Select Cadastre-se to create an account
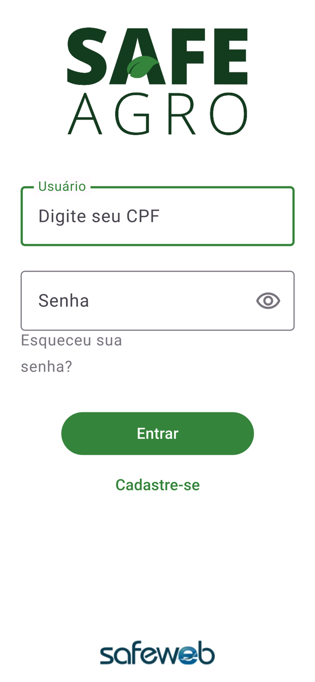The image size is (315, 682). click(x=157, y=485)
